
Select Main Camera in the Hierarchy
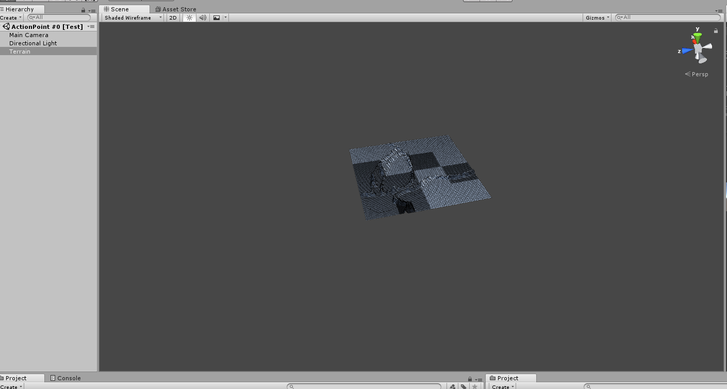pos(48,35)
